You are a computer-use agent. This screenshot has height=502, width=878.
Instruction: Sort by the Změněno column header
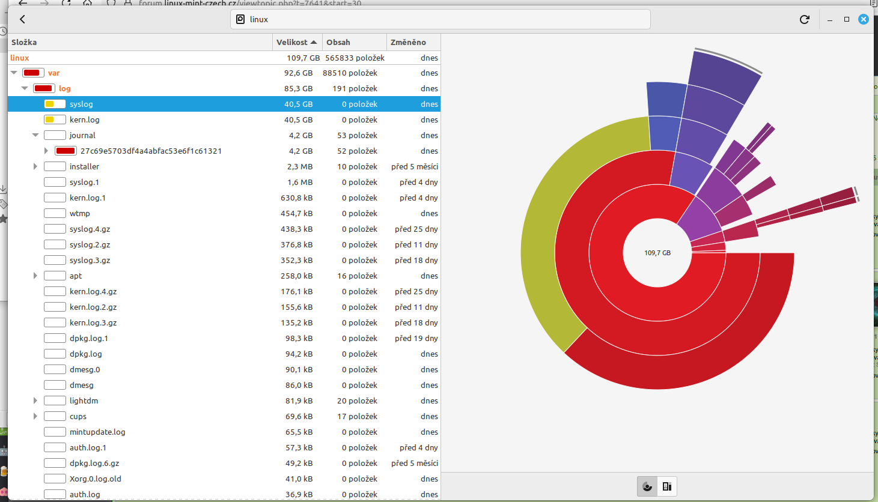pyautogui.click(x=408, y=42)
